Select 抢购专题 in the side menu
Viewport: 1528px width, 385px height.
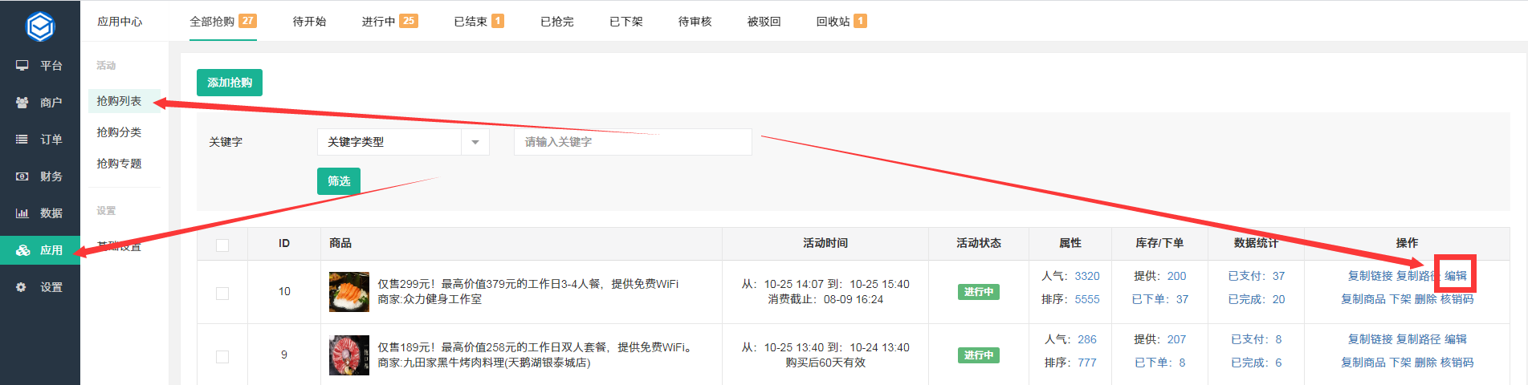coord(119,164)
